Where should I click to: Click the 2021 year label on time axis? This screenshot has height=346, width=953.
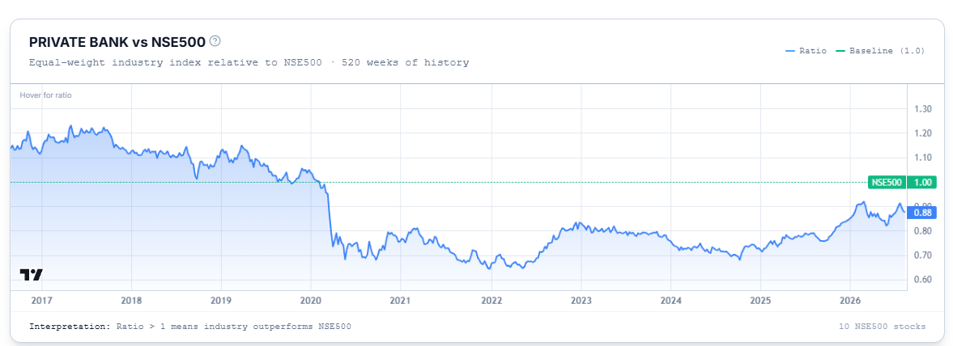[x=401, y=301]
